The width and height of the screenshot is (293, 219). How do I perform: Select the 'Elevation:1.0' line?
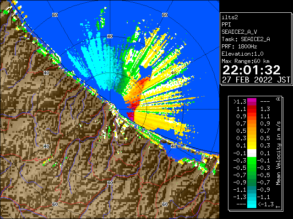coord(243,54)
